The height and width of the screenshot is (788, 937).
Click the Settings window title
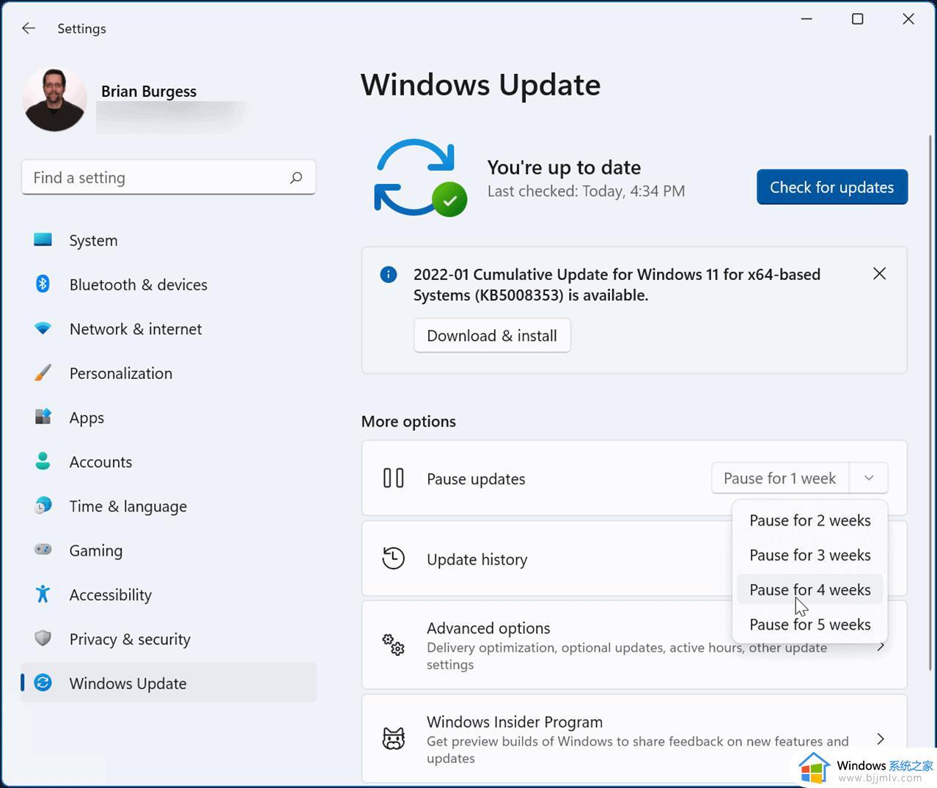[82, 29]
